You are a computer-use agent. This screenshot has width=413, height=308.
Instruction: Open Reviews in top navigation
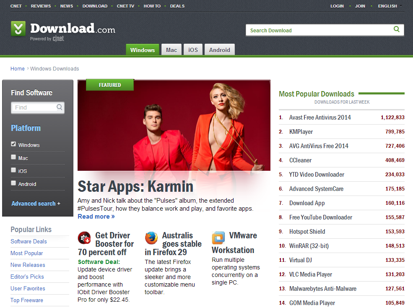click(41, 6)
